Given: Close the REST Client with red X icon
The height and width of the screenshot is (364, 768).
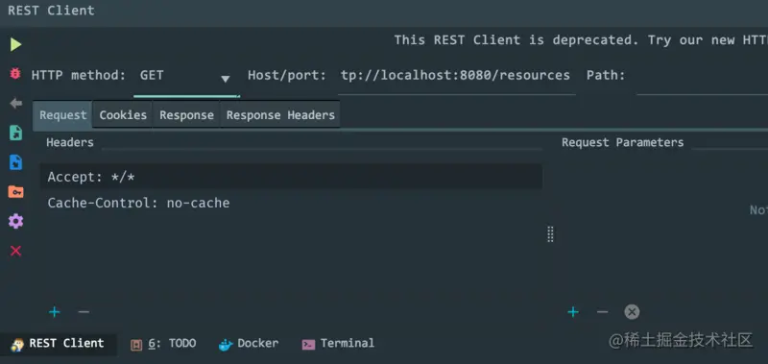Looking at the screenshot, I should click(x=15, y=252).
